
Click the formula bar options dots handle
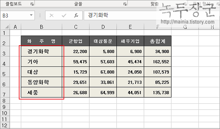[x=40, y=15]
